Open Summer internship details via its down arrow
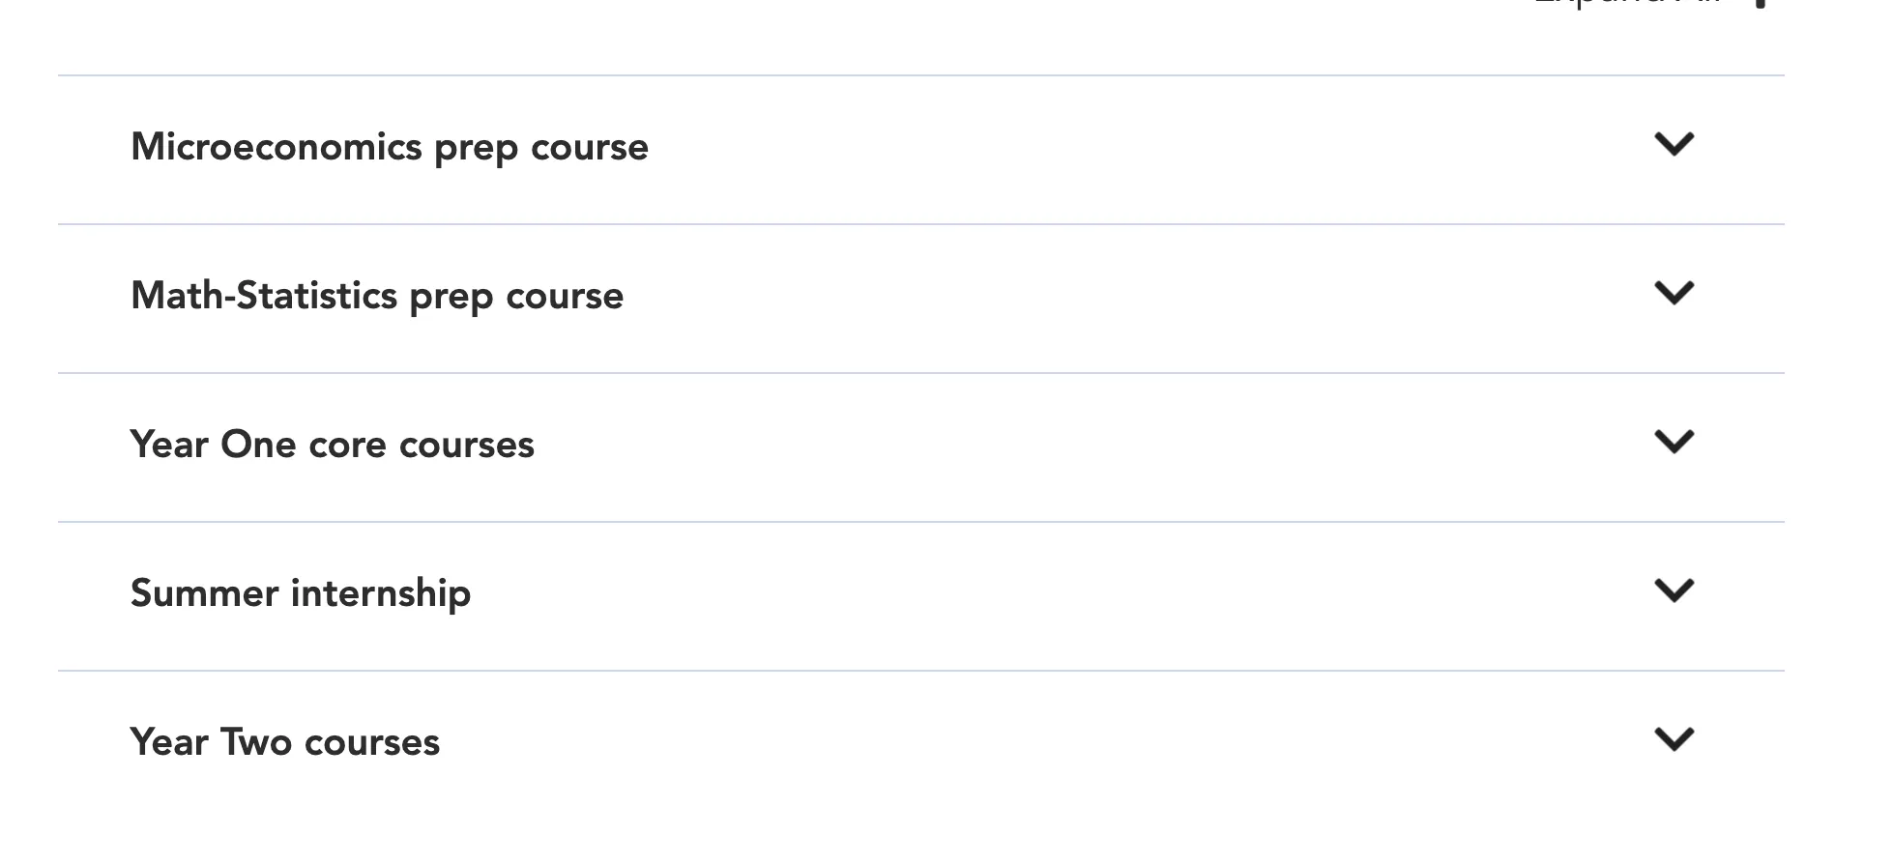The width and height of the screenshot is (1893, 864). click(1674, 591)
